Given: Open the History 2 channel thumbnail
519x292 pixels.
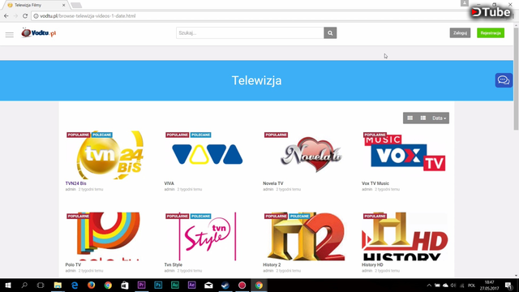Looking at the screenshot, I should pyautogui.click(x=307, y=236).
